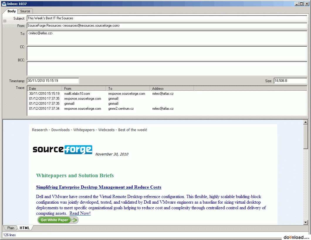Sort trace by Date column header
The height and width of the screenshot is (240, 311).
tap(45, 89)
